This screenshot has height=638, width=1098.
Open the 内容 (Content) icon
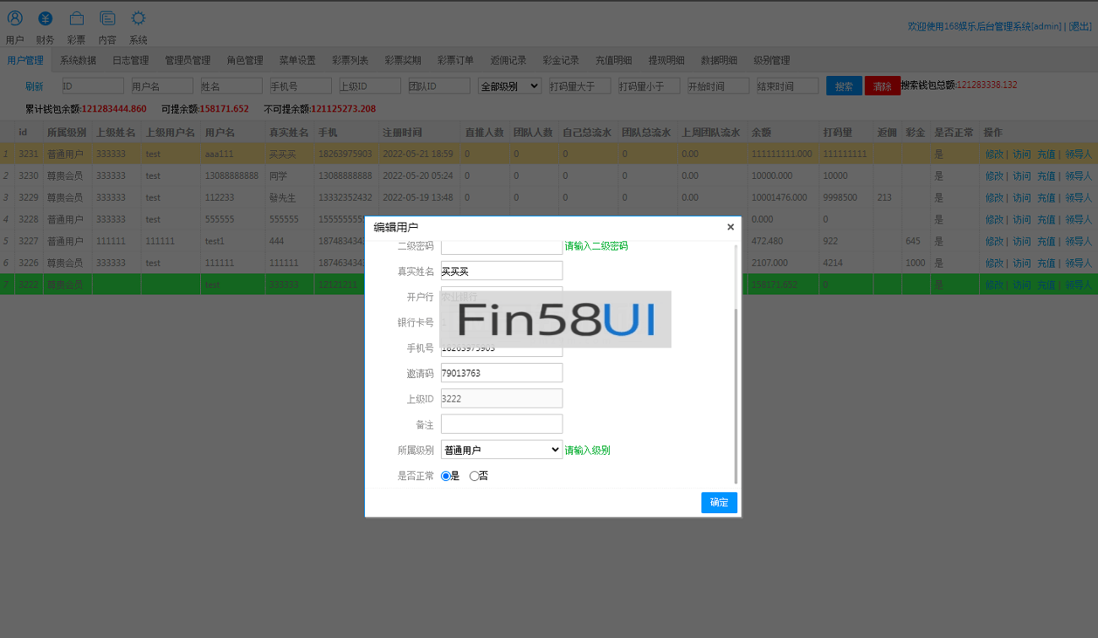pos(107,19)
